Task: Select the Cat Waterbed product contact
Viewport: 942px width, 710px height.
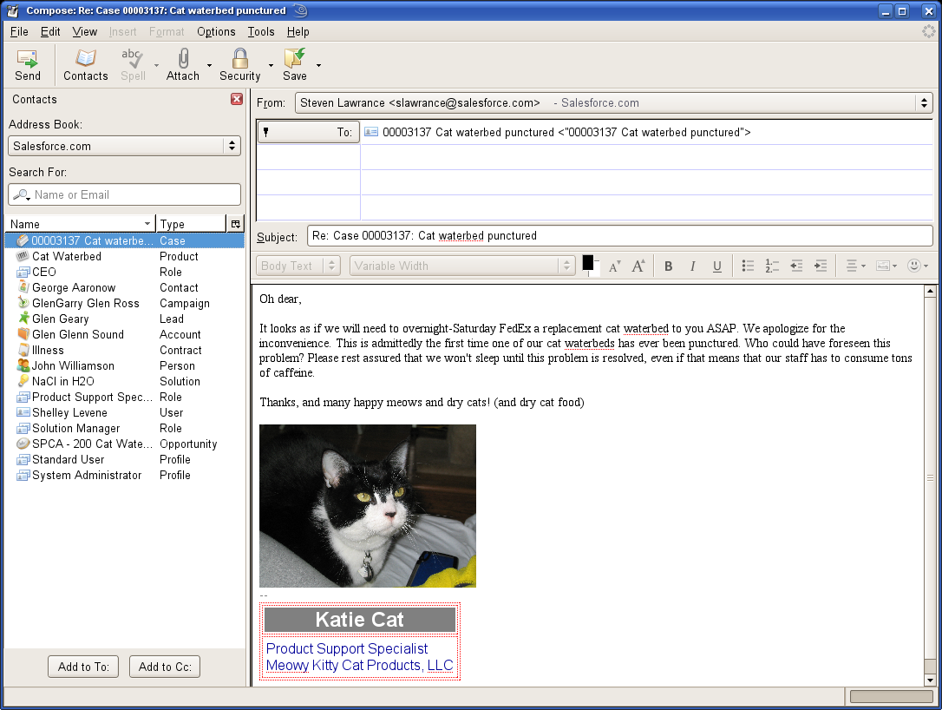Action: [125, 256]
